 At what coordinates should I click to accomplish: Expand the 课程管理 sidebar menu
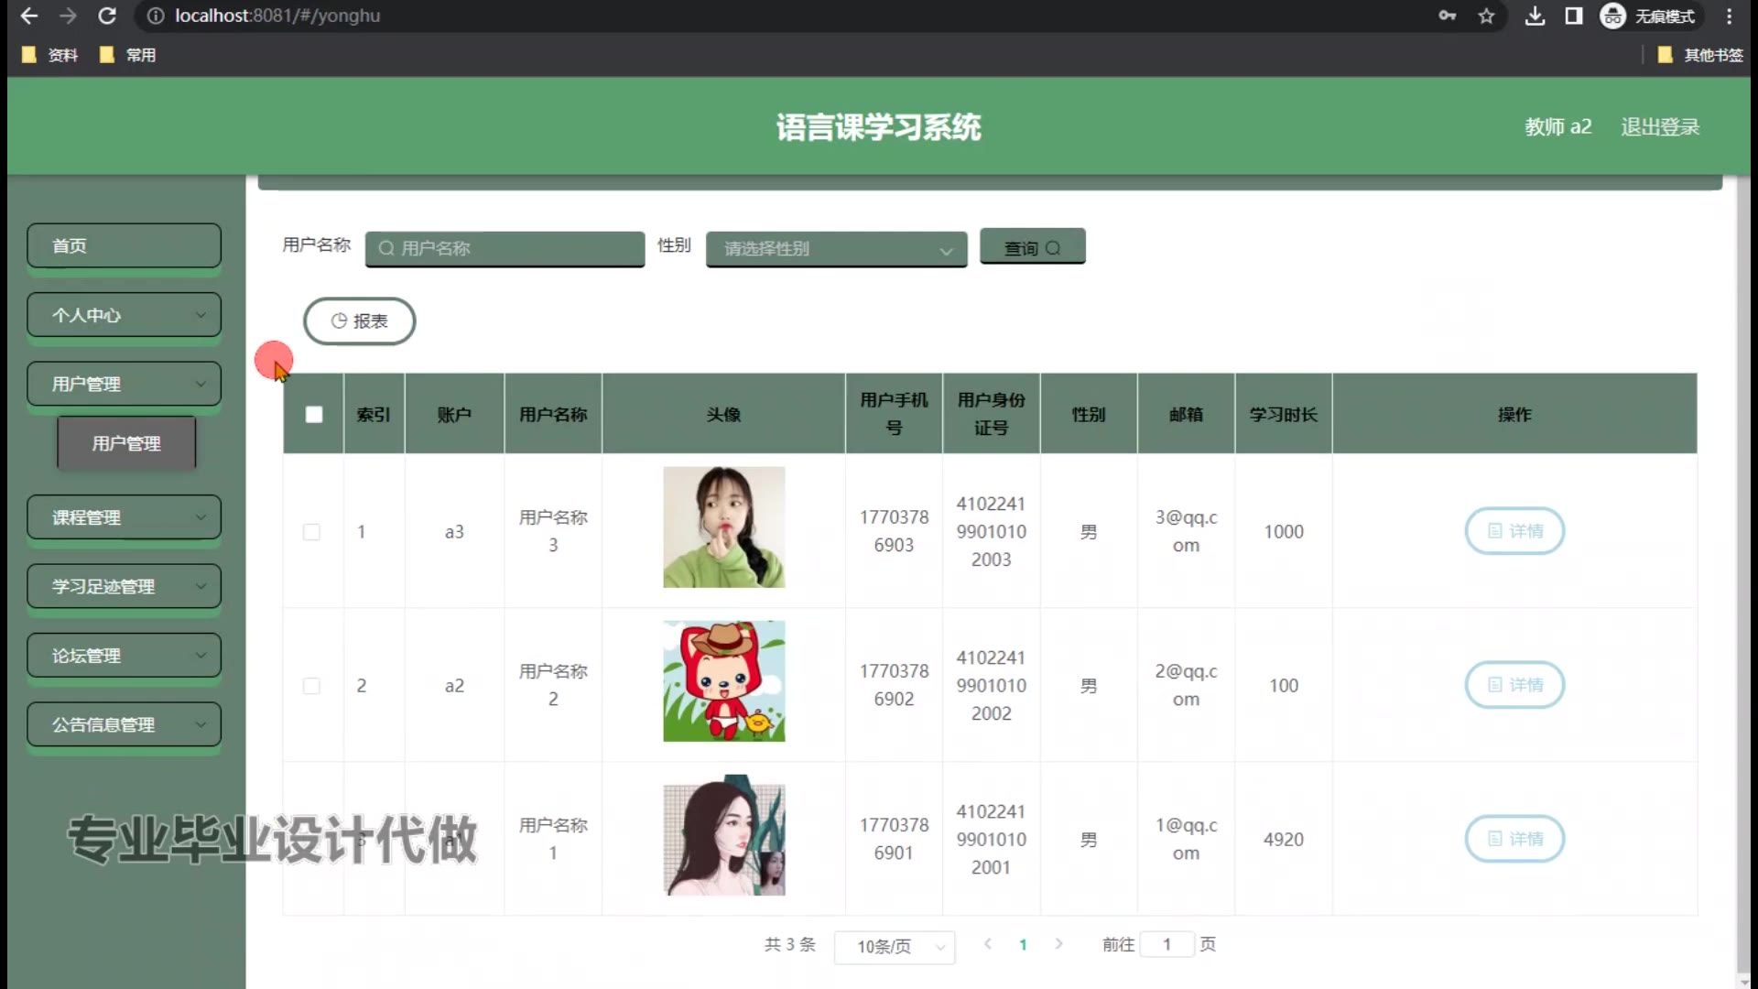pyautogui.click(x=124, y=517)
